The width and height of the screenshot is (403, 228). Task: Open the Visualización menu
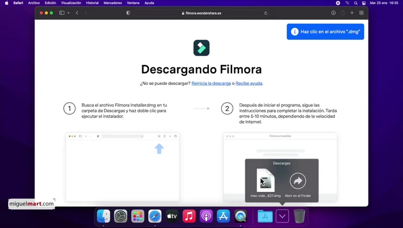click(71, 3)
